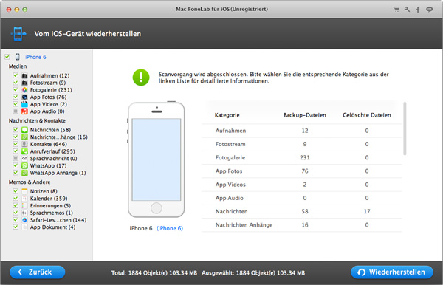Click the iPhone preview image
443x285 pixels.
point(157,159)
